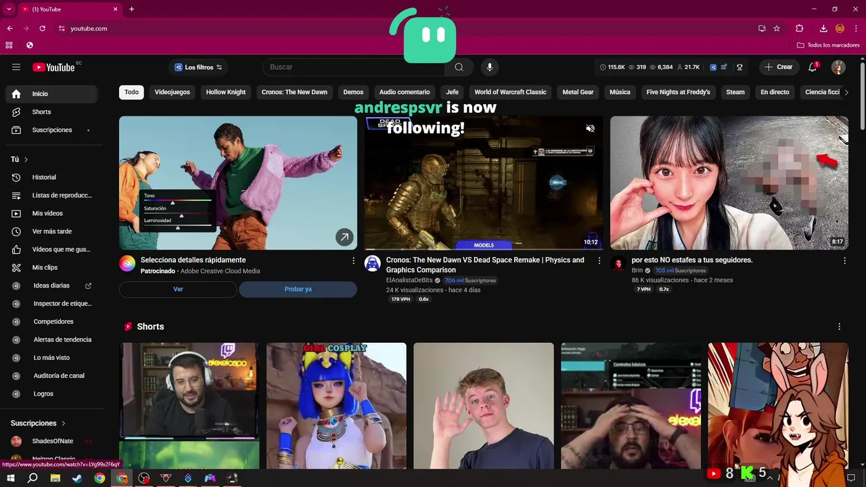Open Inspector de etiquetas link
Image resolution: width=866 pixels, height=487 pixels.
(51, 304)
